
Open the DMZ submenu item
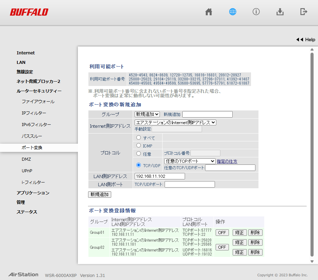click(27, 159)
